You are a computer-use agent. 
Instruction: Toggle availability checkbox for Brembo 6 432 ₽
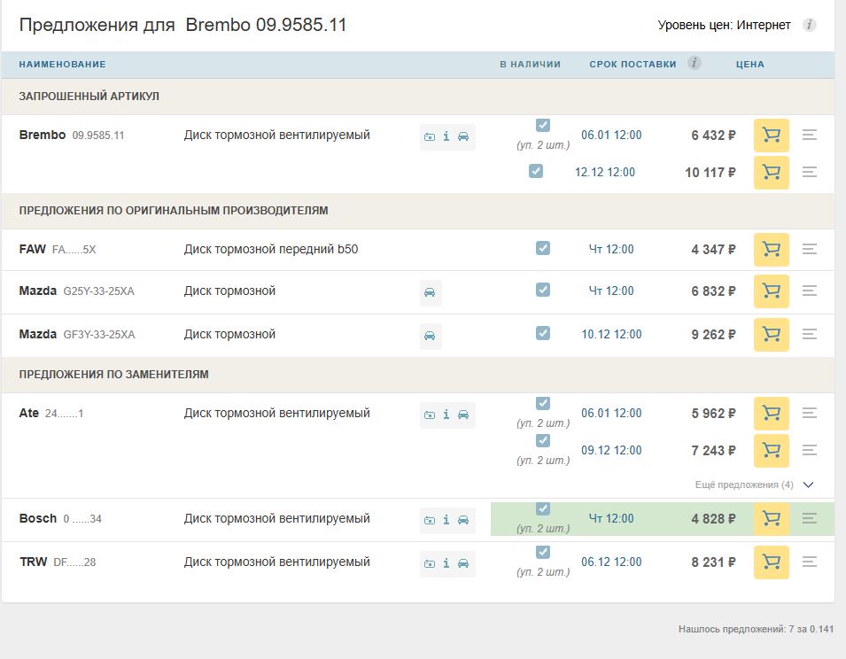point(543,125)
